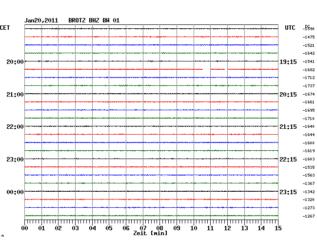Click the UTC timezone label
This screenshot has width=317, height=241.
click(x=290, y=28)
